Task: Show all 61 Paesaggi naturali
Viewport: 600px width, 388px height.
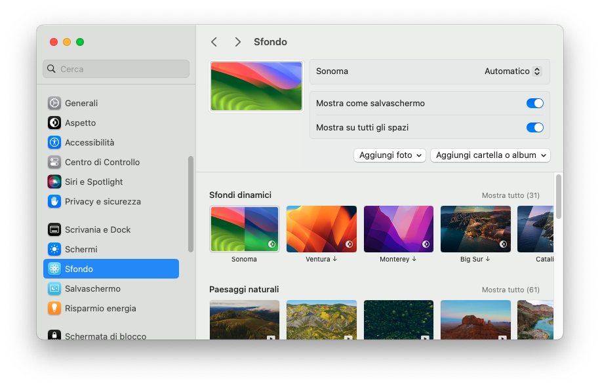Action: pos(510,290)
